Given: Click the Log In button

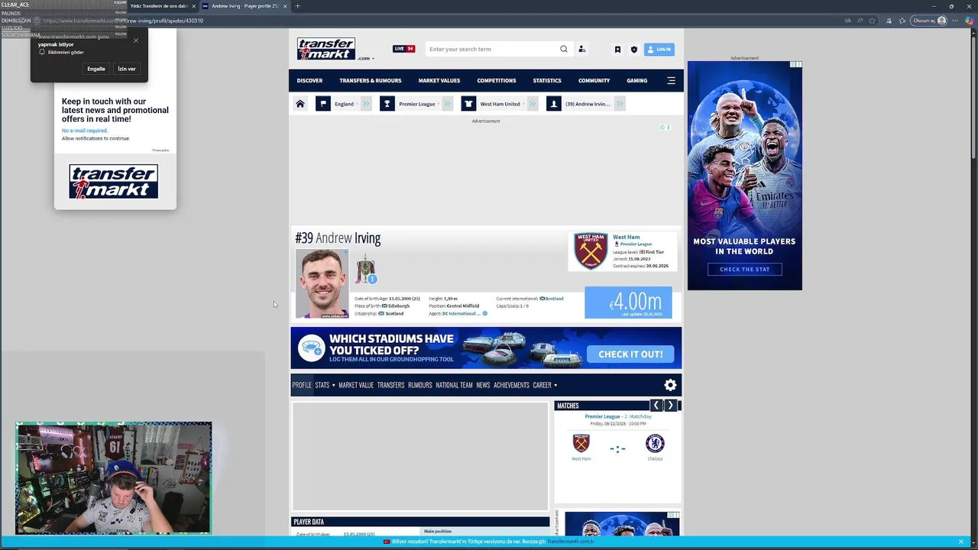Looking at the screenshot, I should tap(659, 49).
